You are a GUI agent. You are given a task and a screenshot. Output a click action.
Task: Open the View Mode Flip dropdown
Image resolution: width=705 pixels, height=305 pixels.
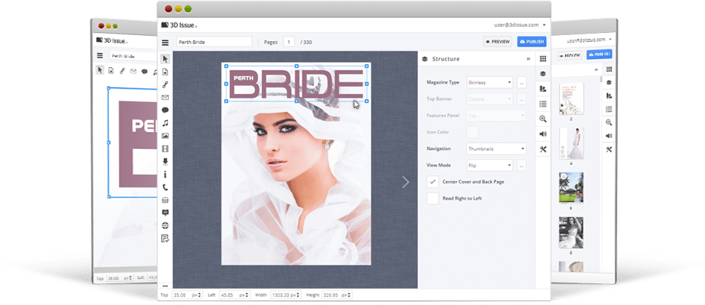(x=489, y=166)
